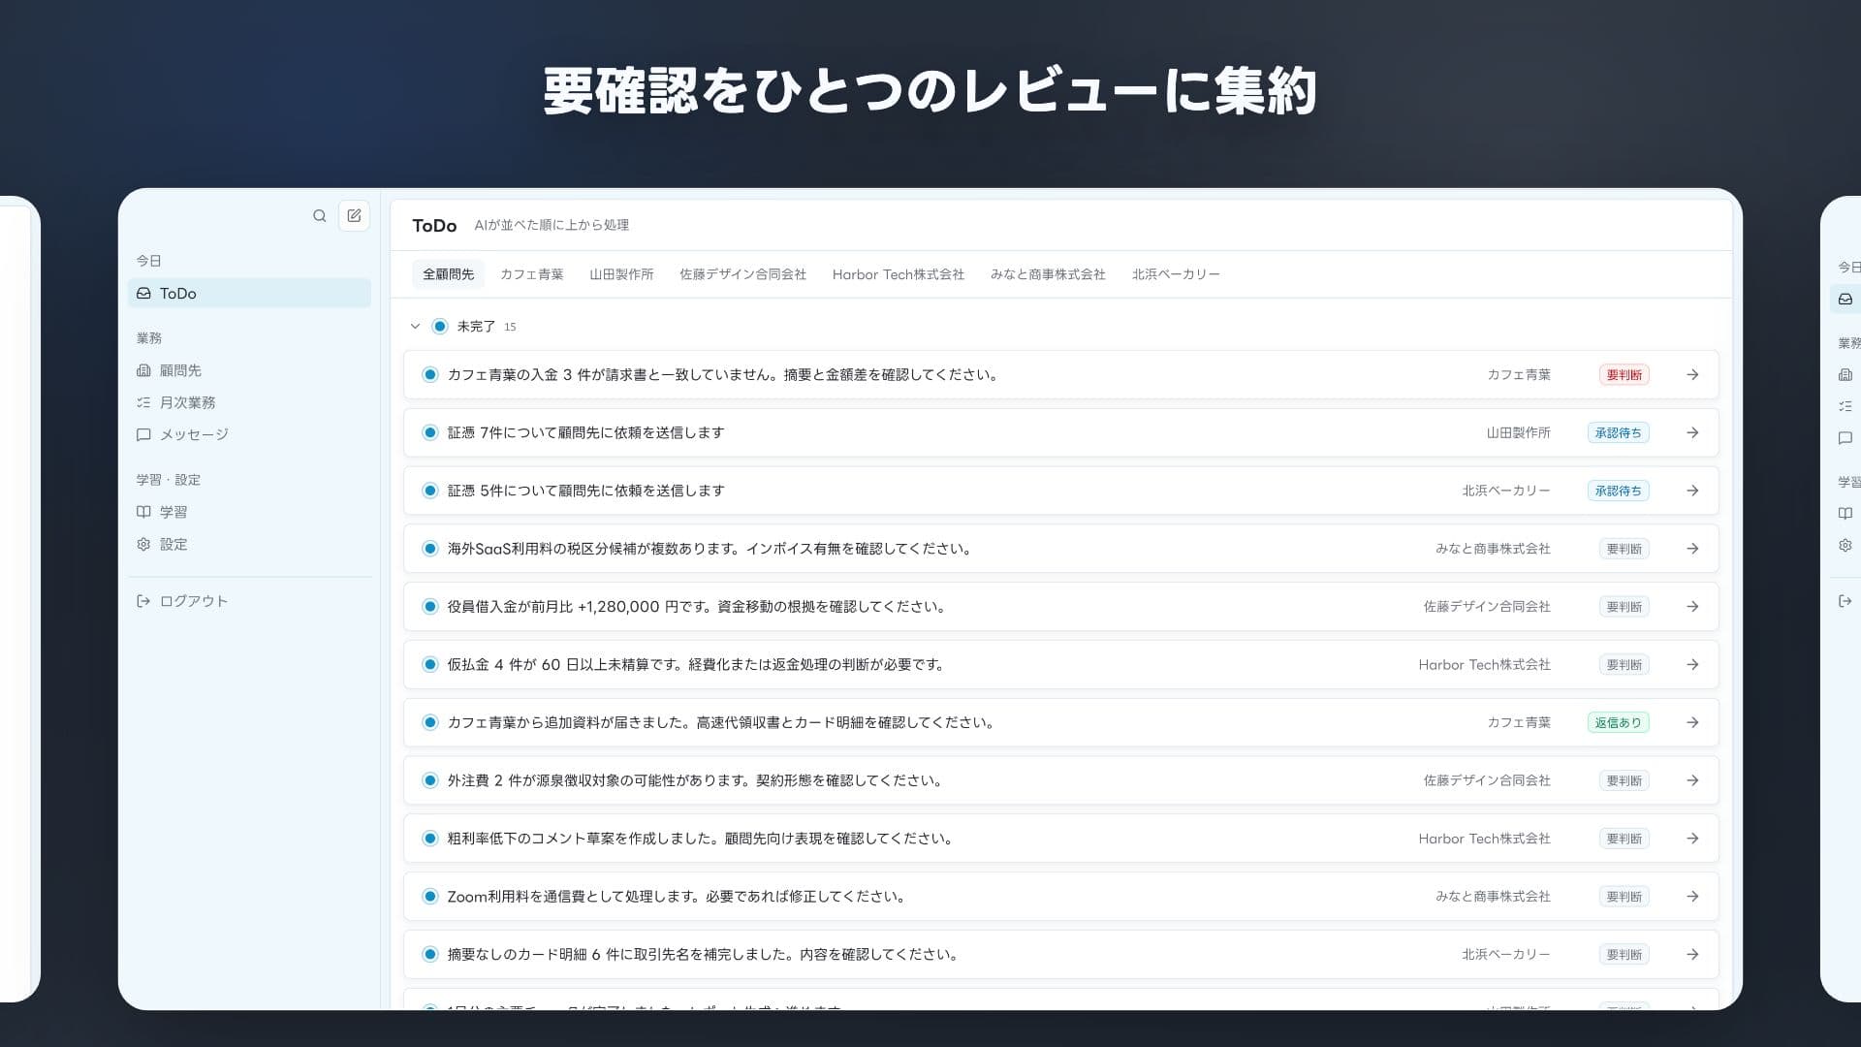Select the 佐藤デザイン合同会社 tab
1861x1047 pixels.
[x=742, y=274]
